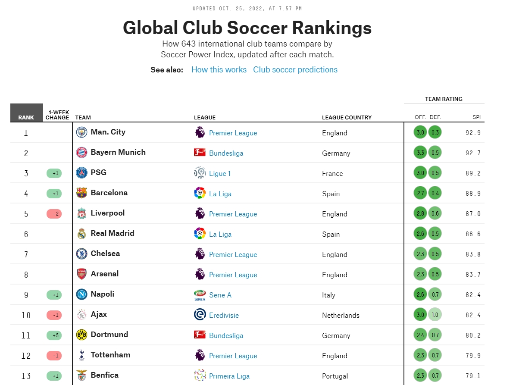The width and height of the screenshot is (516, 385).
Task: Click the Eredivisie league logo
Action: (200, 315)
